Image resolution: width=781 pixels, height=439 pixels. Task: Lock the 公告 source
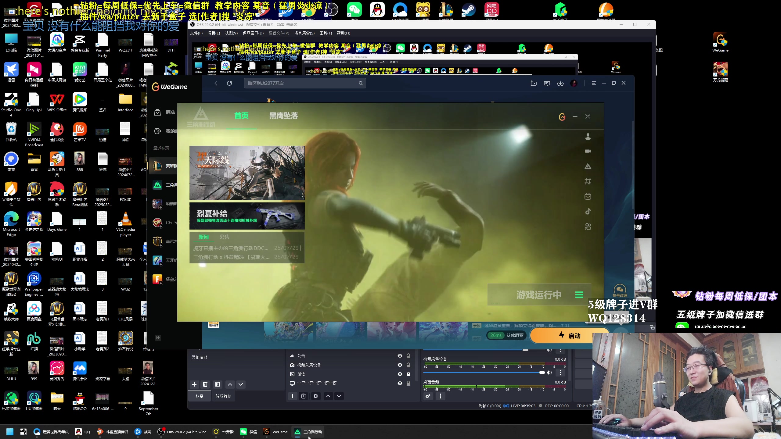tap(408, 356)
